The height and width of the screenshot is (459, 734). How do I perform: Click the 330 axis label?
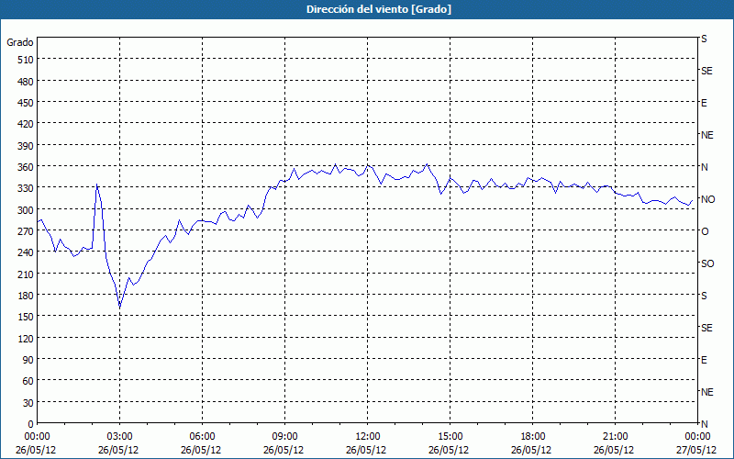27,188
